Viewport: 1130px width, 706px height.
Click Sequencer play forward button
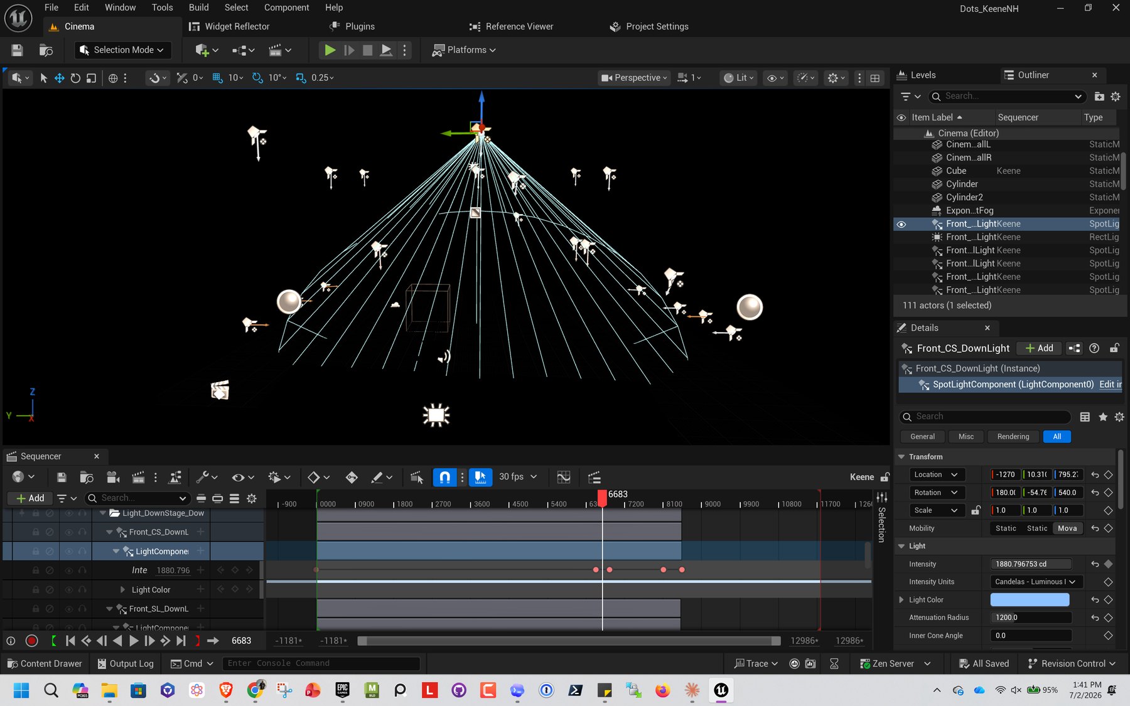tap(133, 641)
